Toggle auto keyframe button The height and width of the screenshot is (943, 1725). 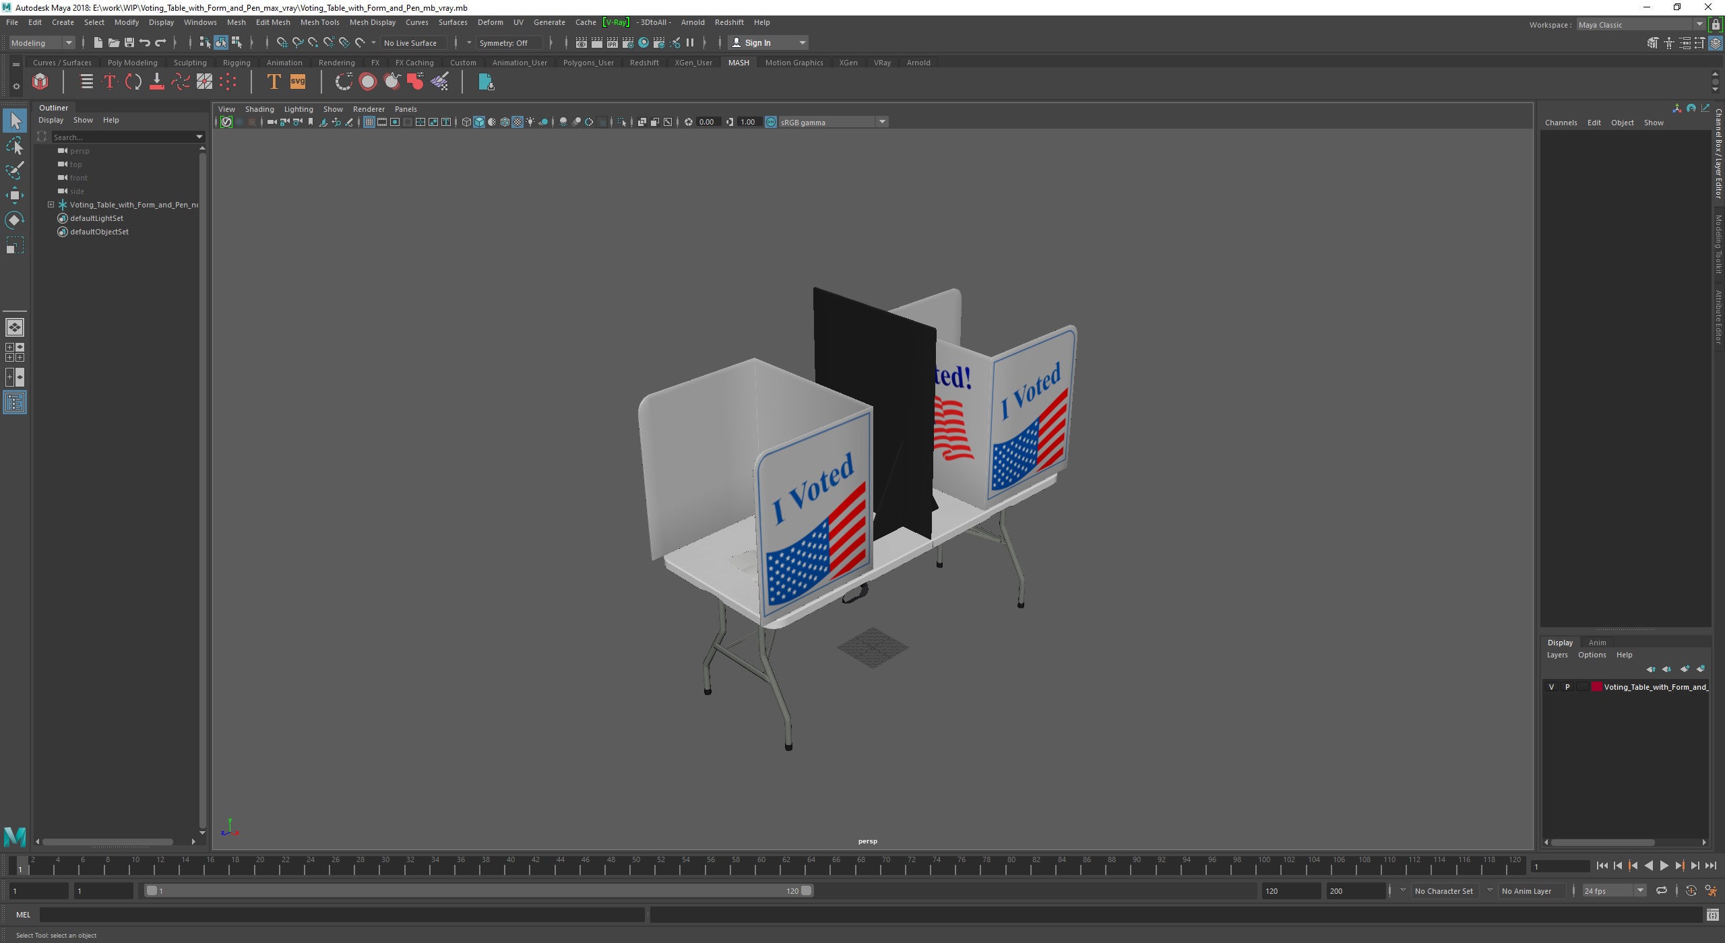[x=1691, y=890]
